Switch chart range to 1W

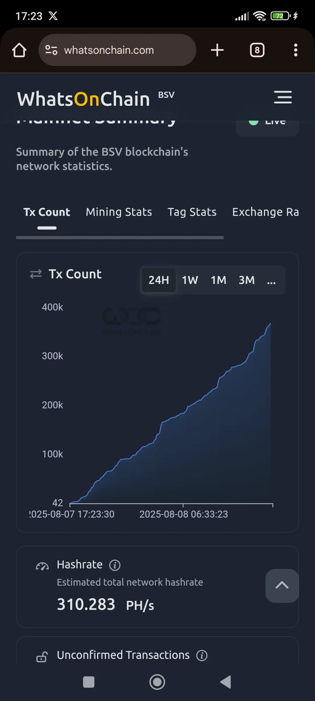(190, 280)
